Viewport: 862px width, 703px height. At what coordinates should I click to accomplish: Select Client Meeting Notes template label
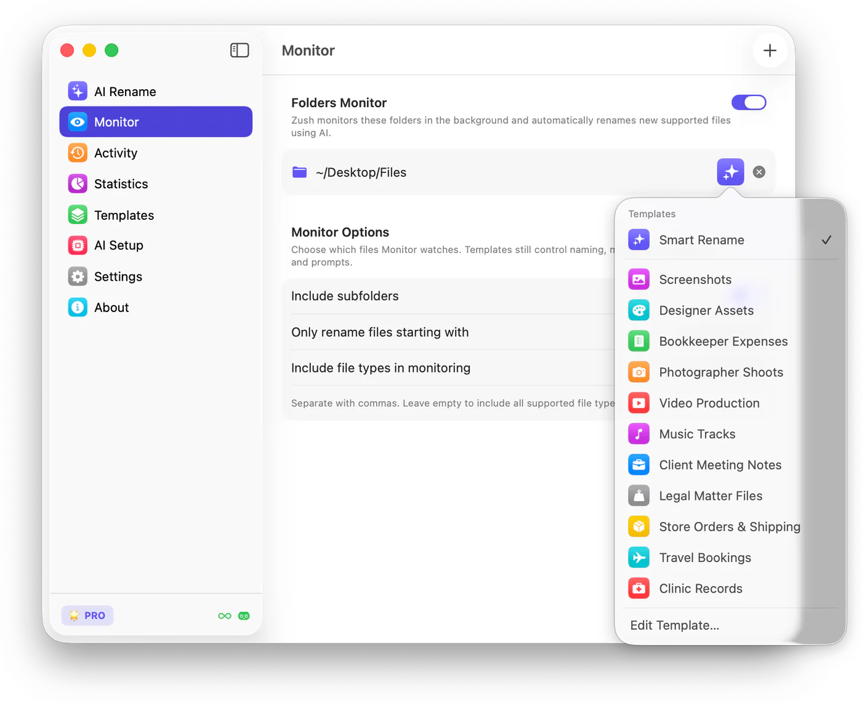(720, 465)
